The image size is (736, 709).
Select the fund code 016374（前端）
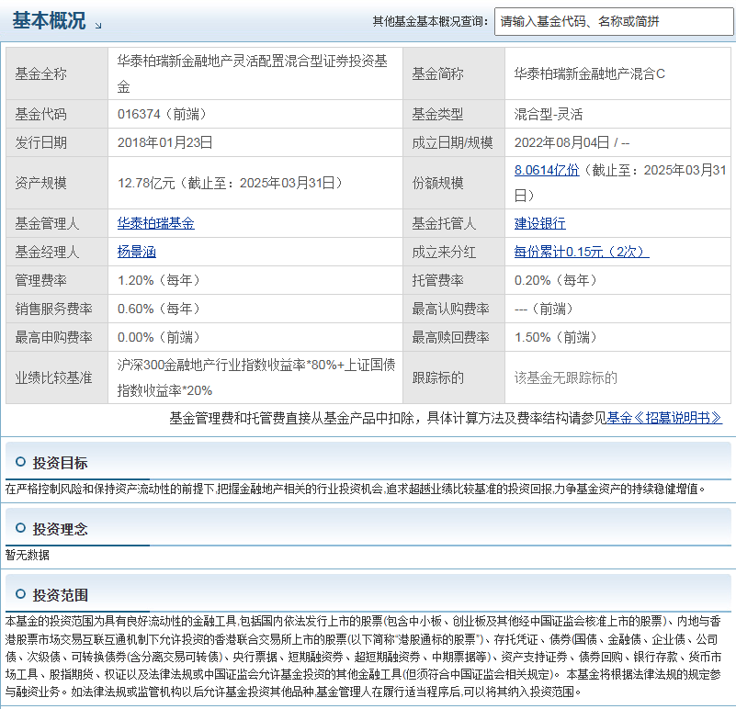pyautogui.click(x=163, y=114)
